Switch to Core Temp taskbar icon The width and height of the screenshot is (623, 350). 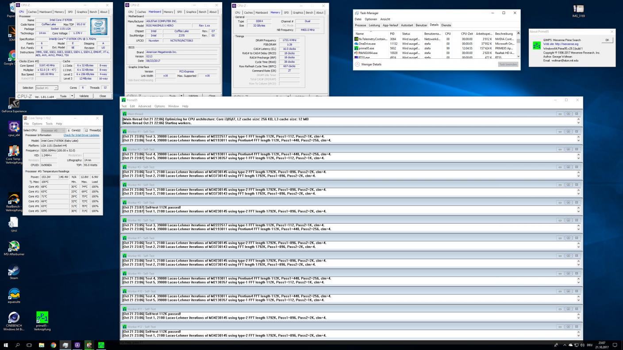point(89,345)
